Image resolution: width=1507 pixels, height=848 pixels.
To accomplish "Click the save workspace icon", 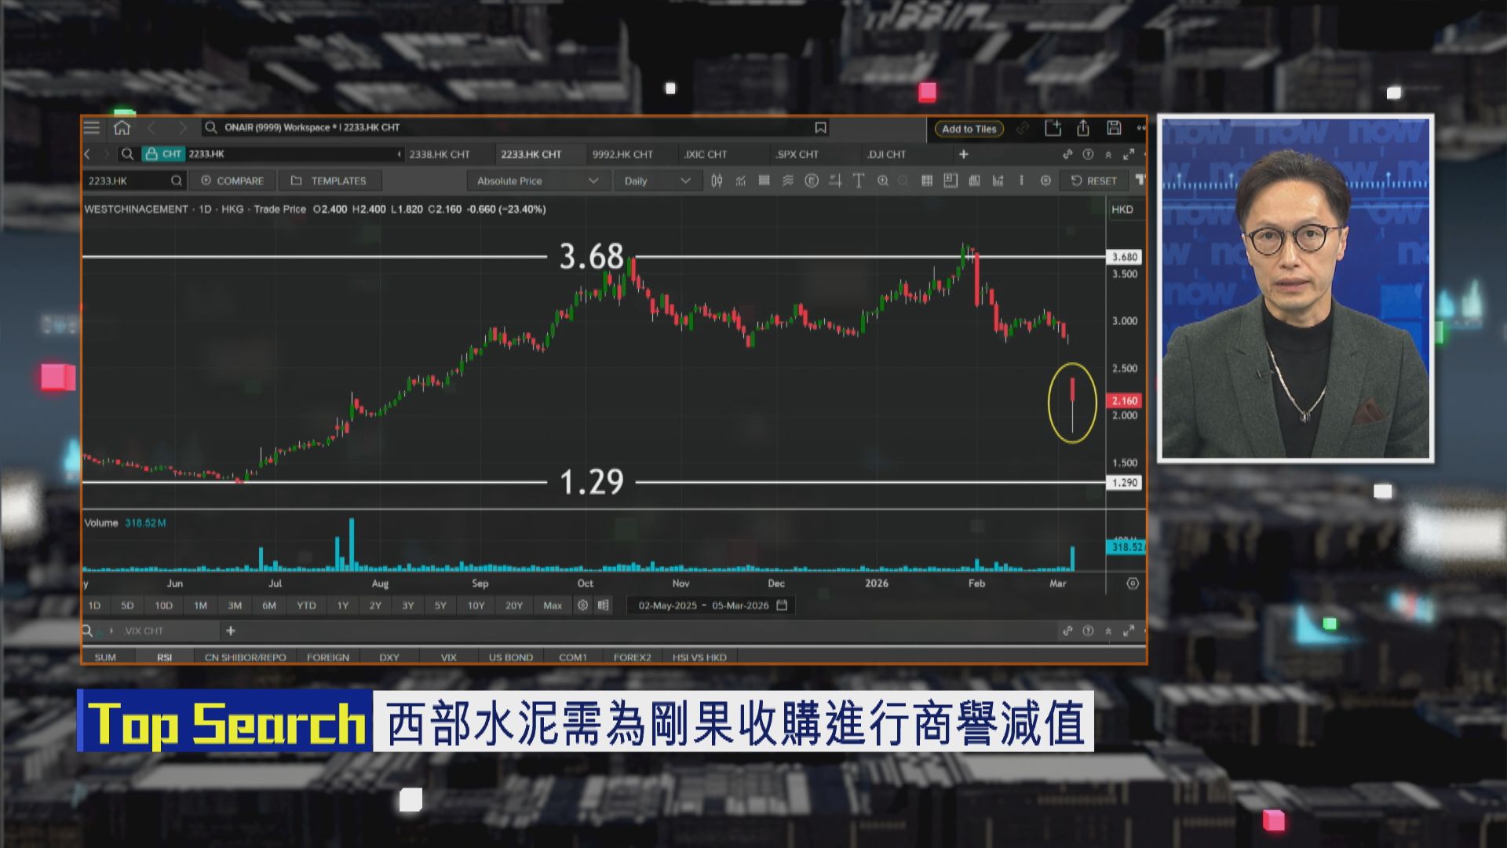I will pyautogui.click(x=1112, y=126).
